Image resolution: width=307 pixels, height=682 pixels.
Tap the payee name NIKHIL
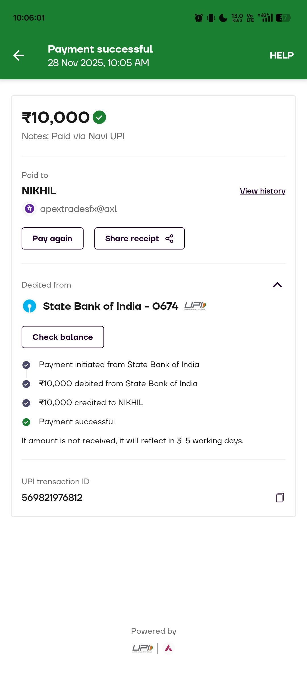coord(39,191)
